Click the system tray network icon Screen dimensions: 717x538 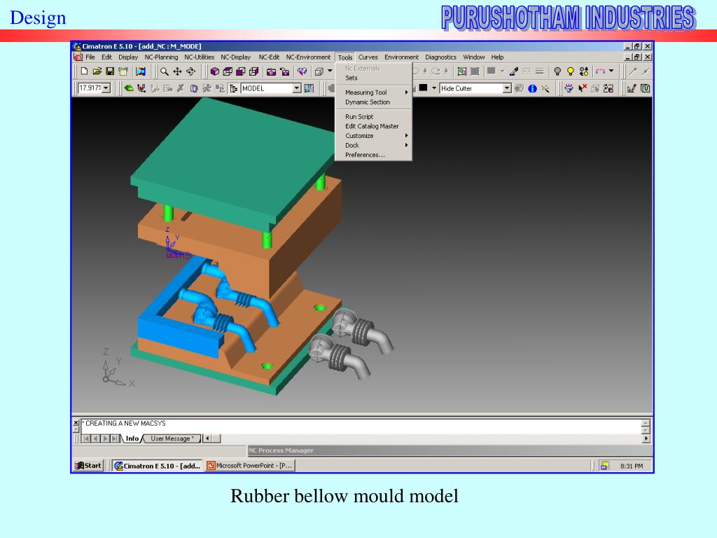(604, 466)
